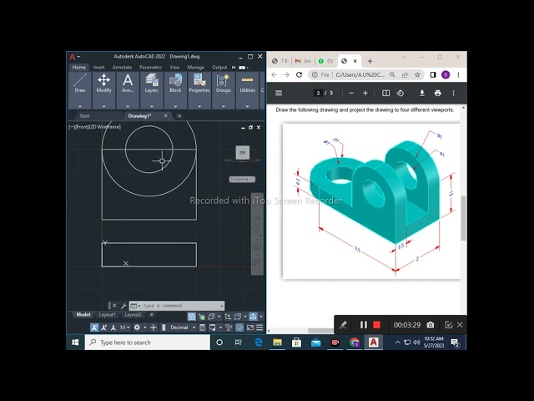The image size is (534, 401).
Task: Rotate the PDF counterclockwise
Action: point(400,93)
